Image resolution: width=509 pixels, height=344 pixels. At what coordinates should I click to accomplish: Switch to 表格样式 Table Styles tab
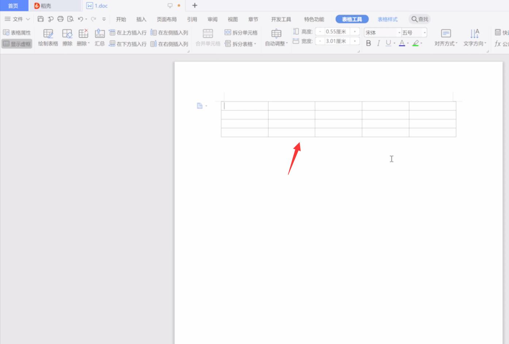click(x=388, y=19)
